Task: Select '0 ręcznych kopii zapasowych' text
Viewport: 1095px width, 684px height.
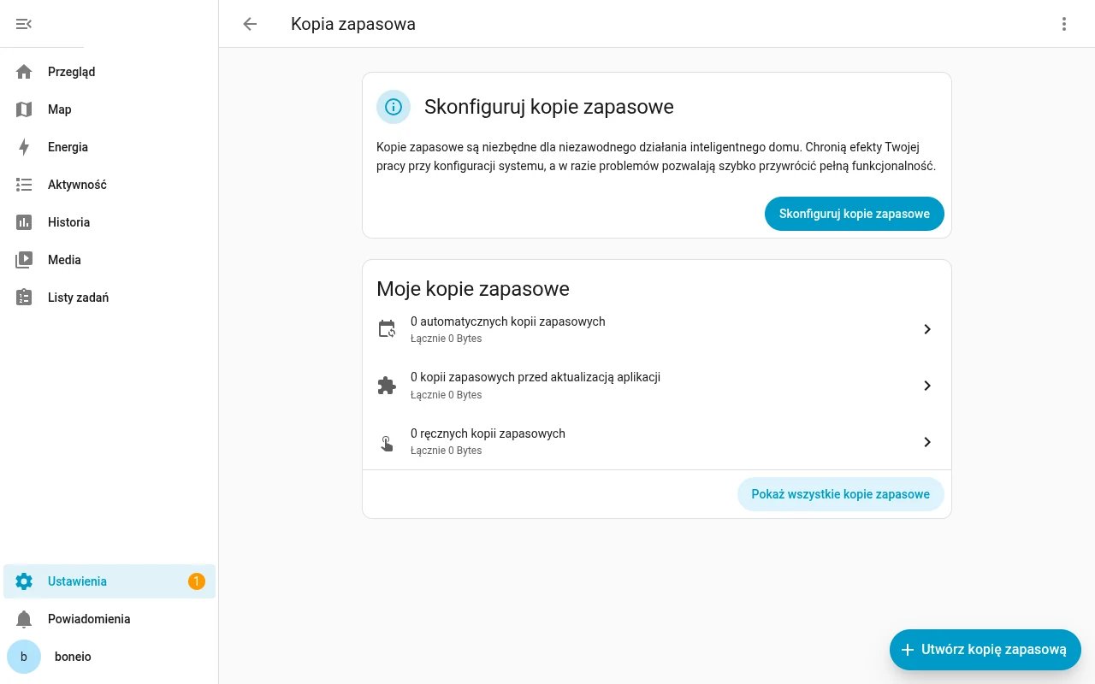Action: 488,433
